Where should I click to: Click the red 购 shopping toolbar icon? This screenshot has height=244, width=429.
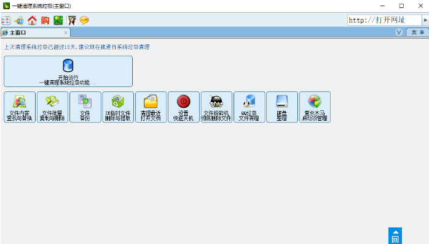point(45,20)
